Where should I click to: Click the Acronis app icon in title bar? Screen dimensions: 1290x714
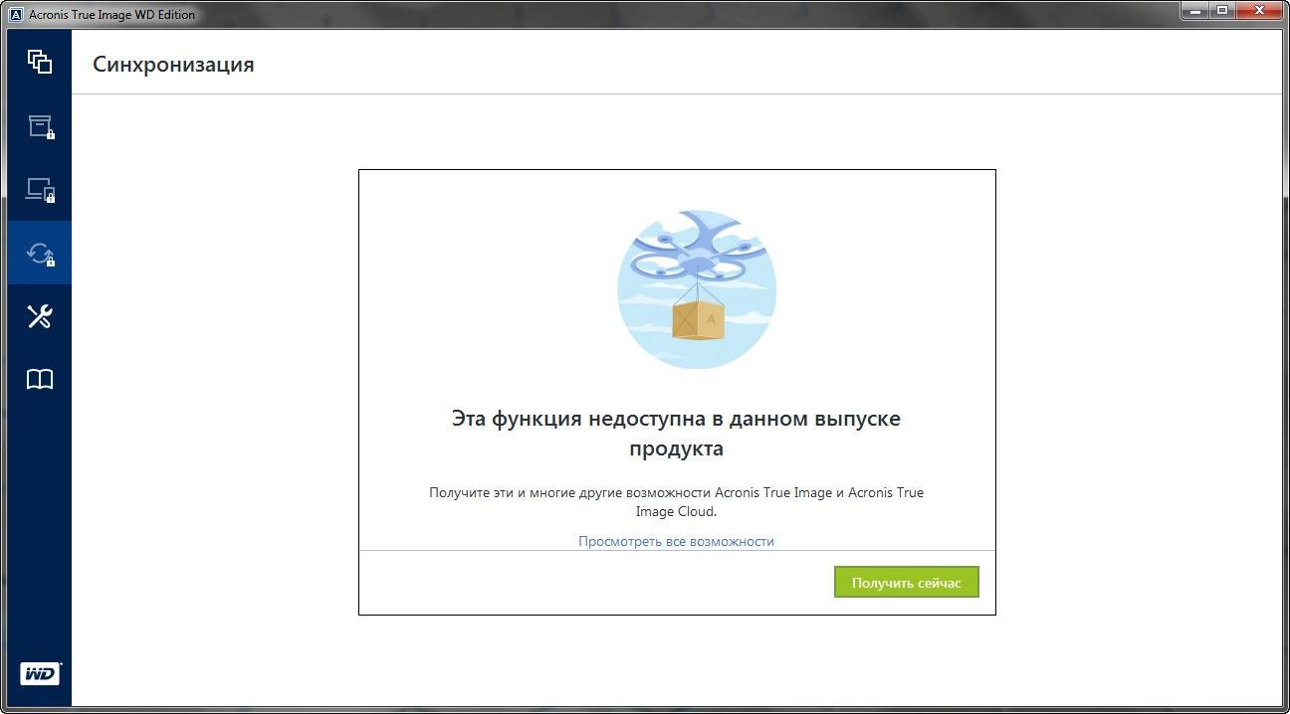click(15, 14)
